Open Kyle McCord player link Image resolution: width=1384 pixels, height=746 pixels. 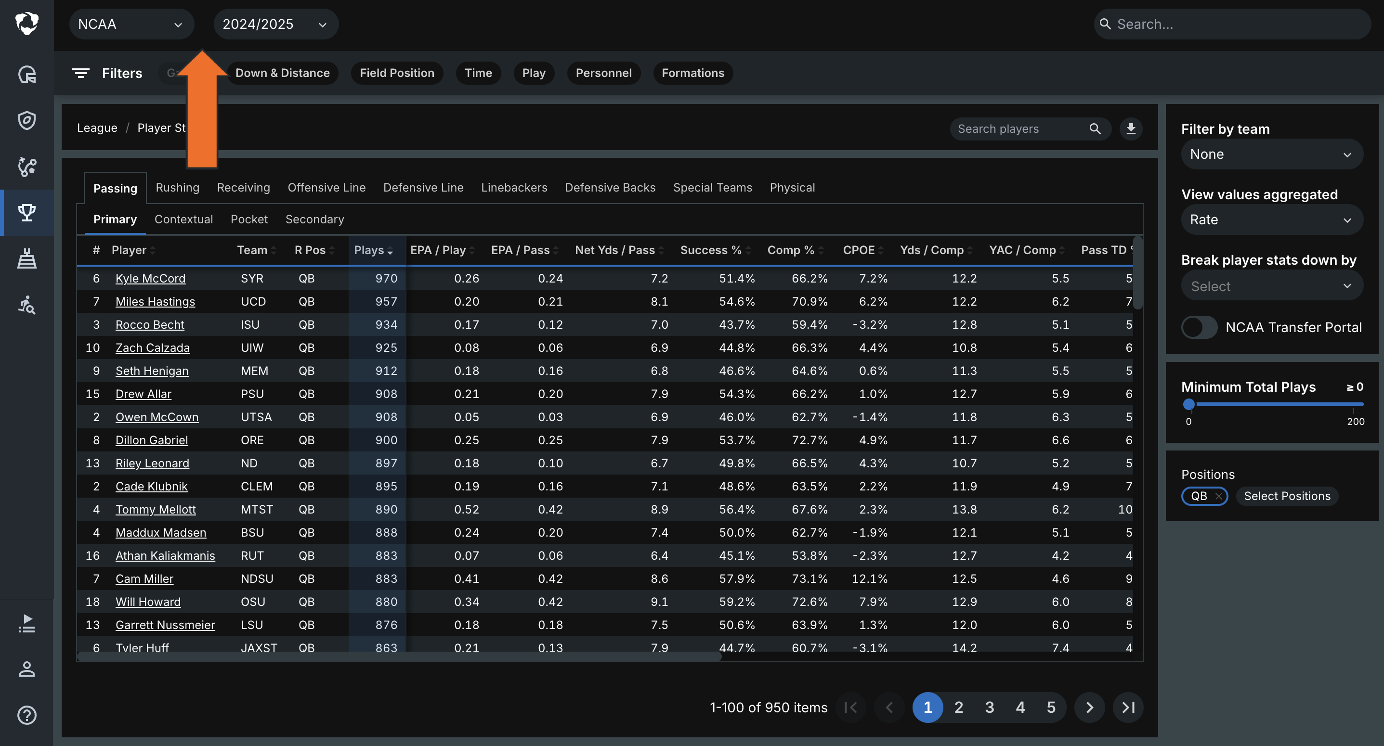pos(150,278)
